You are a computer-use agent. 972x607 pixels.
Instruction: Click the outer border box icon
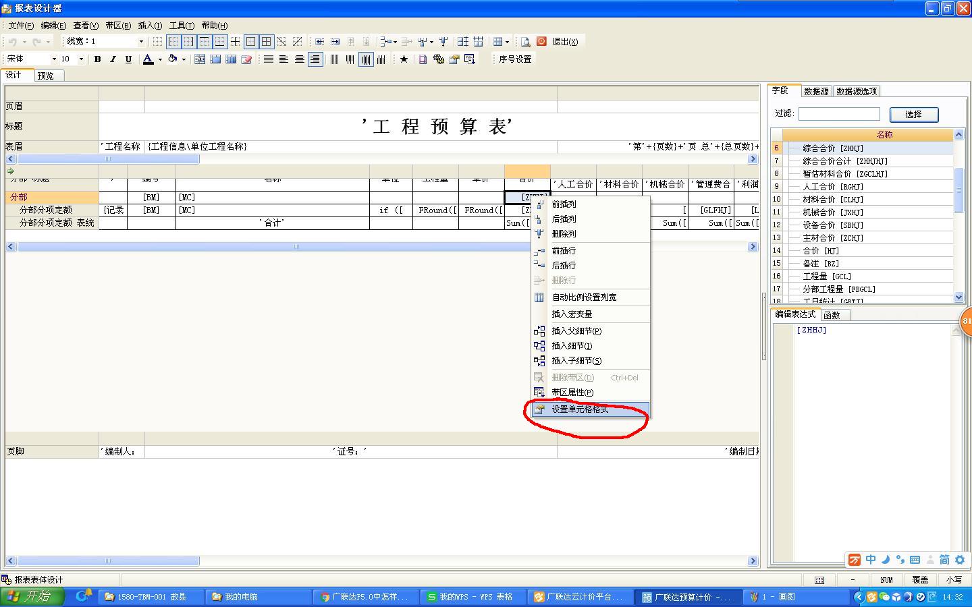coord(251,41)
